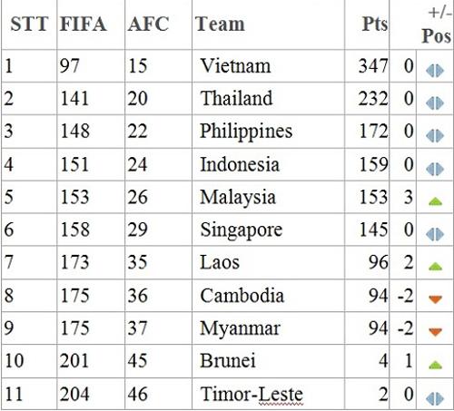Click the no-change arrows icon beside Thailand
Viewport: 454px width, 411px height.
pos(435,103)
